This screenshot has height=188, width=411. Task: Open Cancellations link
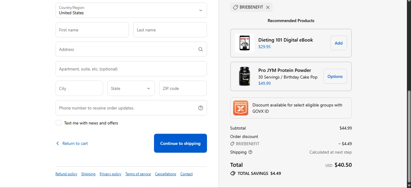(165, 174)
